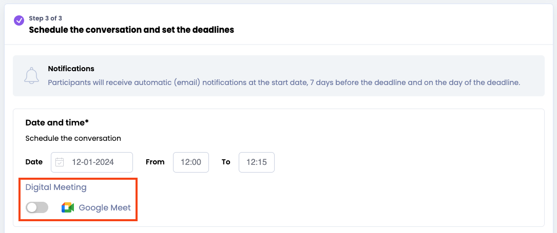Viewport: 557px width, 233px height.
Task: Enable the Digital Meeting toggle switch
Action: tap(37, 207)
